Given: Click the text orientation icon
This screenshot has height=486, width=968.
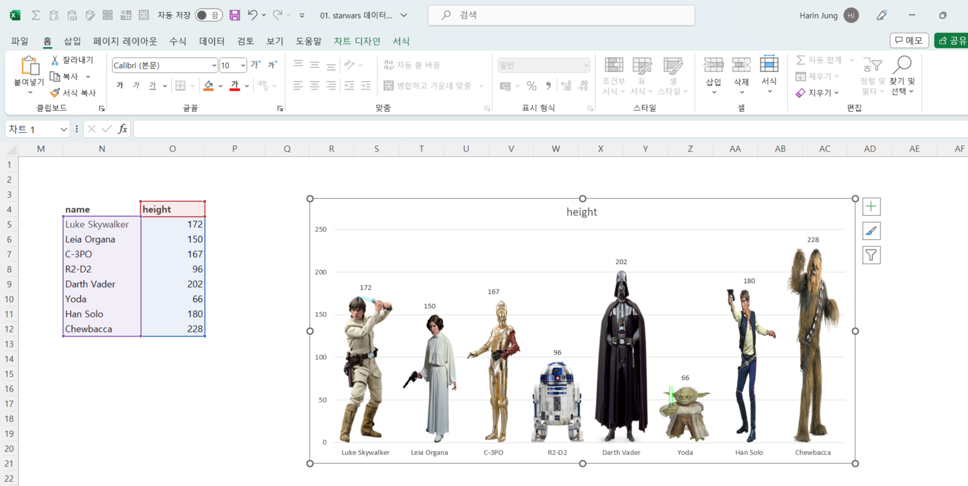Looking at the screenshot, I should click(x=349, y=65).
